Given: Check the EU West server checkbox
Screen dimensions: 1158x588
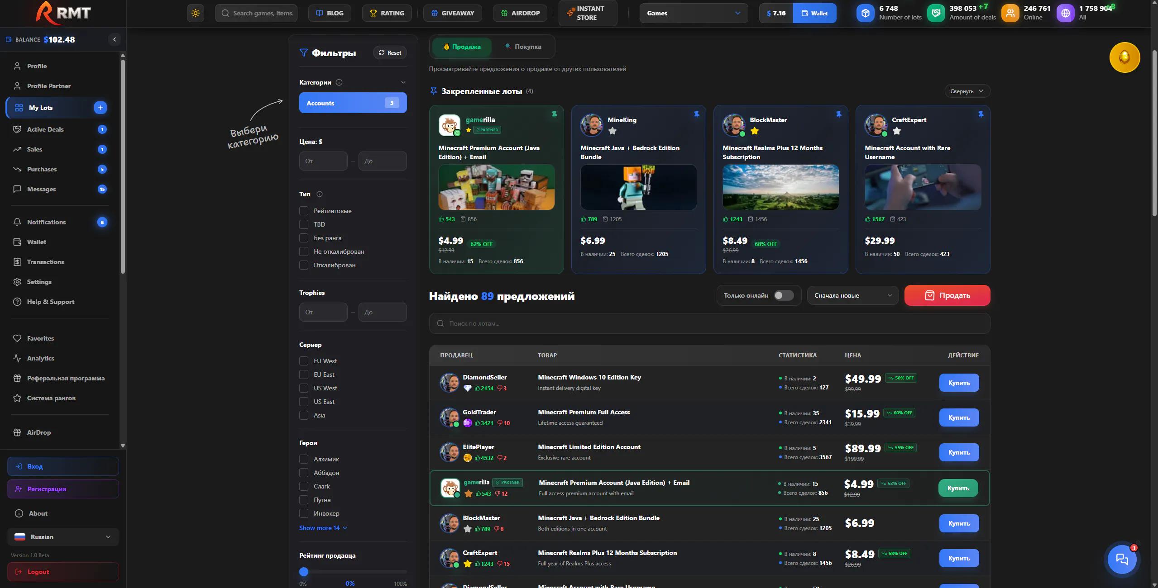Looking at the screenshot, I should 304,361.
